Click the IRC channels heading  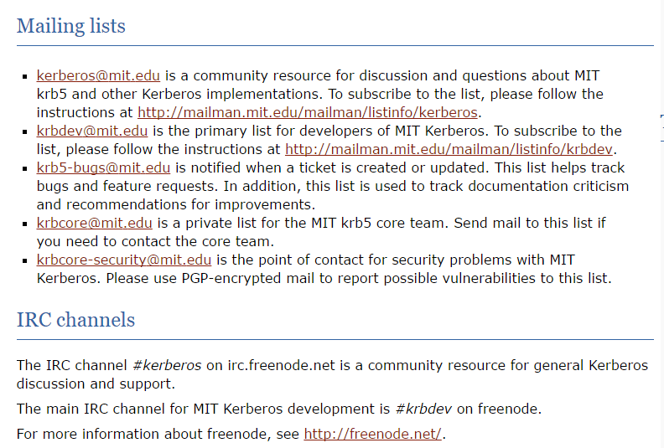pos(75,320)
